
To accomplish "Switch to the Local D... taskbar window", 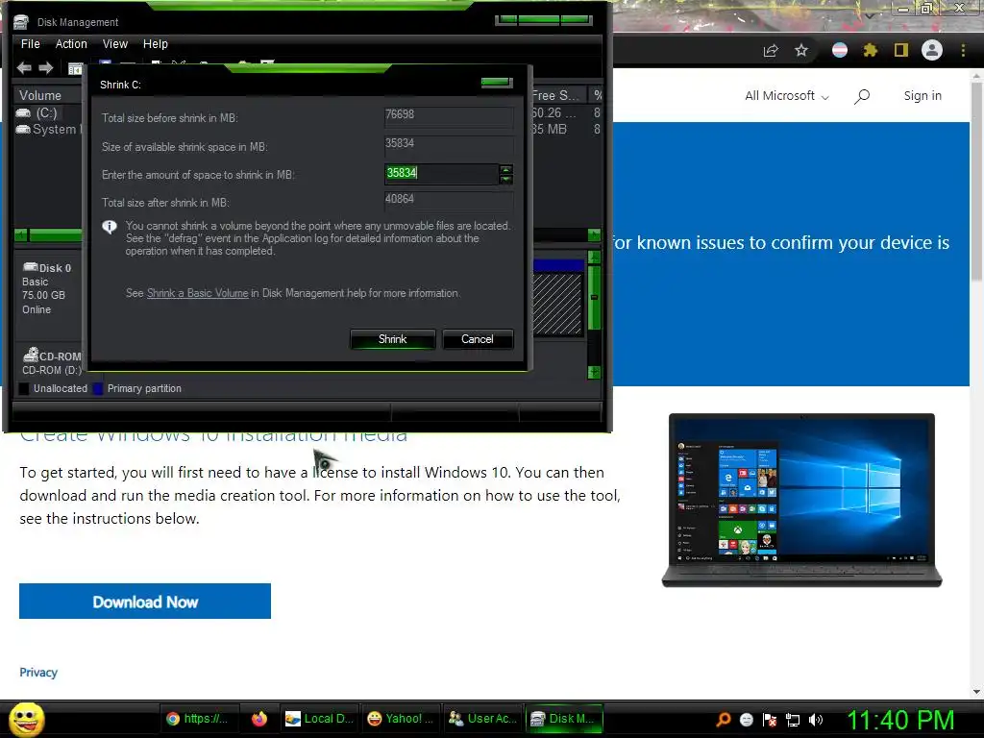I will 319,719.
